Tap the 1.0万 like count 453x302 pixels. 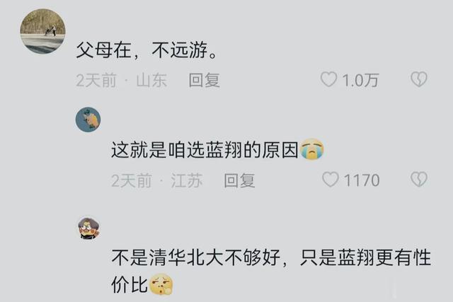(360, 80)
